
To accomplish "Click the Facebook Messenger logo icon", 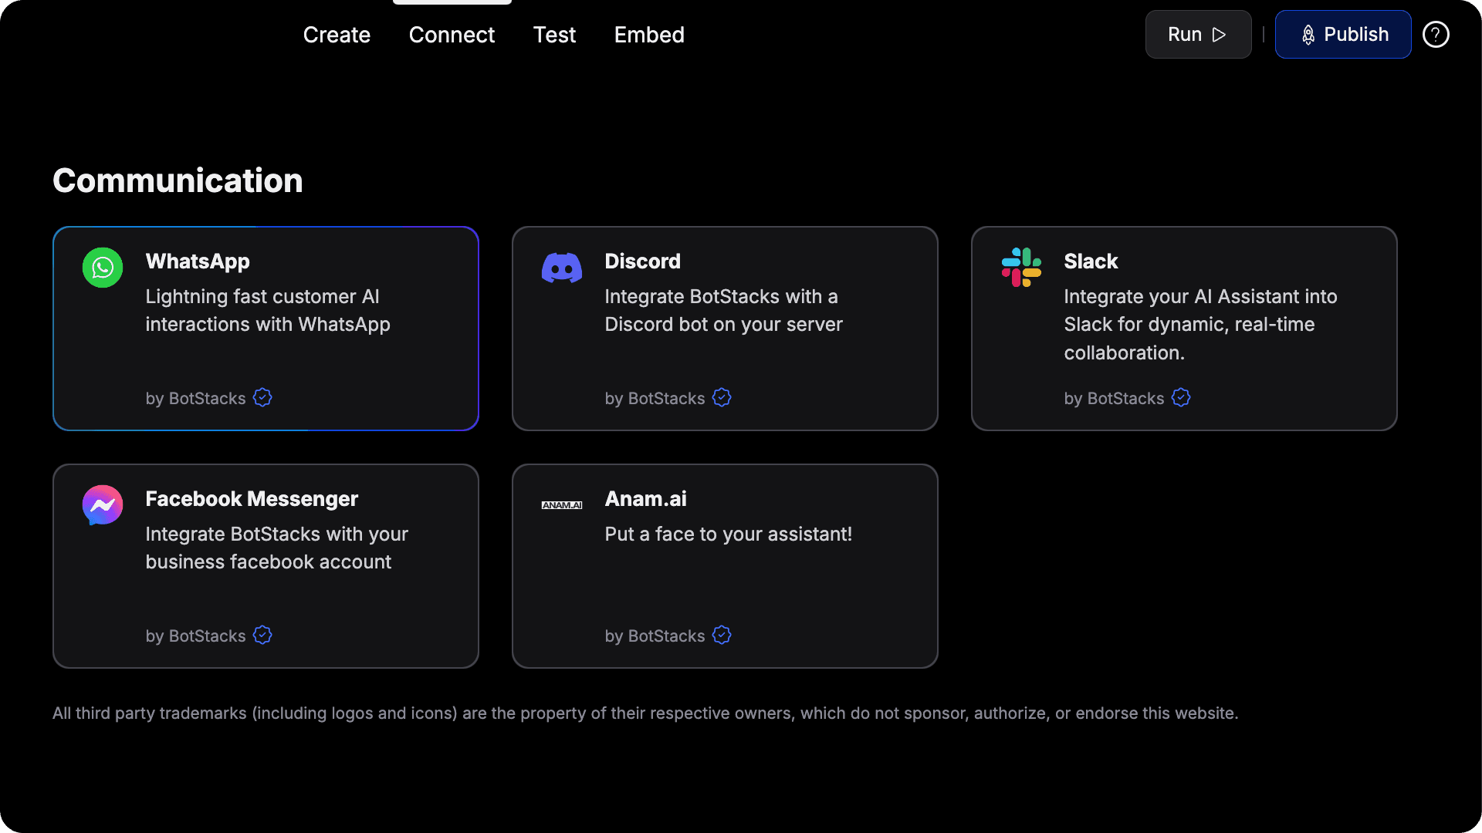I will [x=103, y=505].
